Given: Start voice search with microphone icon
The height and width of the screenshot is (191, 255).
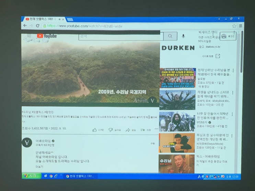Looking at the screenshot, I should click(x=183, y=36).
